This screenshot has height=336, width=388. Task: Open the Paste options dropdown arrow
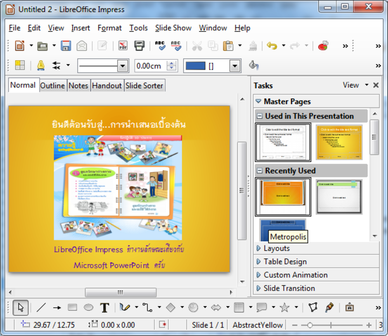click(x=240, y=45)
